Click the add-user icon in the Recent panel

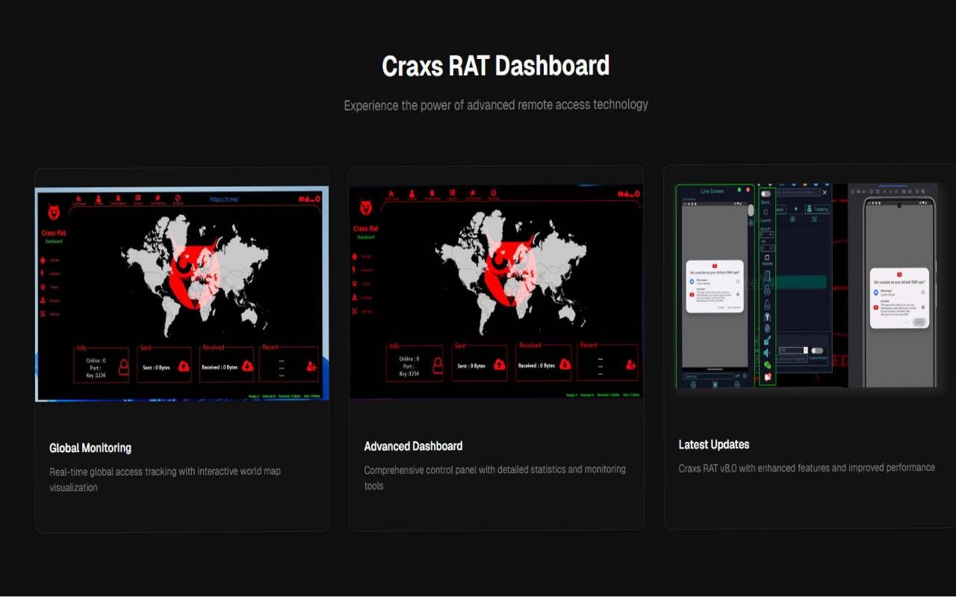pyautogui.click(x=312, y=366)
